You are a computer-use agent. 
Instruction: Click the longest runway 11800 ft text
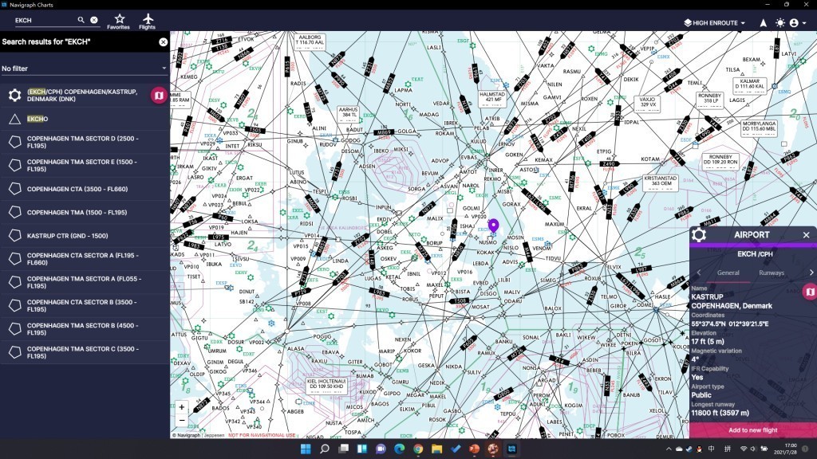(720, 413)
